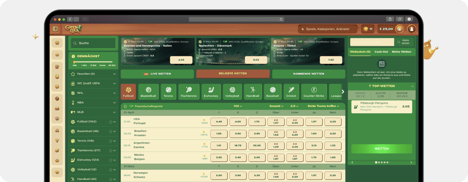Click the browser tabs overview icon

pyautogui.click(x=399, y=19)
